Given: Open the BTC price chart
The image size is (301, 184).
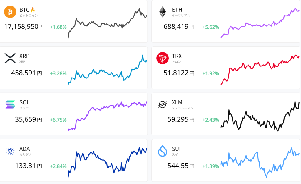Looking at the screenshot, I should 107,23.
